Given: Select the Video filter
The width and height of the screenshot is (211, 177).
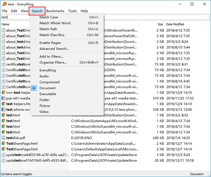Looking at the screenshot, I should 67,112.
